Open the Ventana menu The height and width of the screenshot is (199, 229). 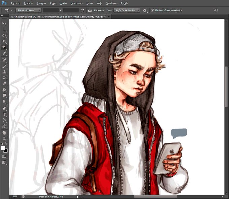click(x=111, y=3)
